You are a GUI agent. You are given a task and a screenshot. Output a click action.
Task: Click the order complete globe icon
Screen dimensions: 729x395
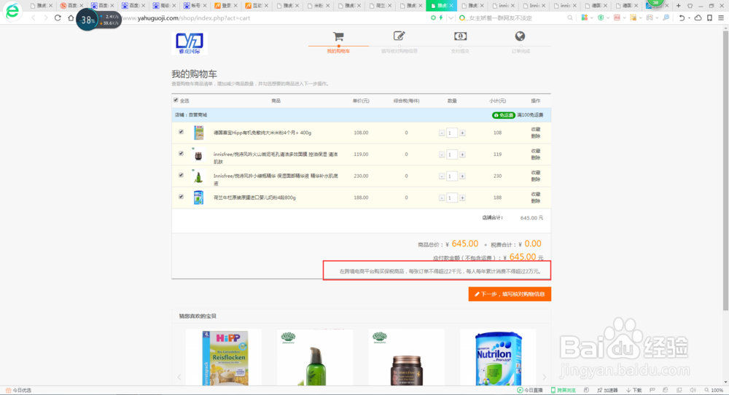pyautogui.click(x=520, y=36)
